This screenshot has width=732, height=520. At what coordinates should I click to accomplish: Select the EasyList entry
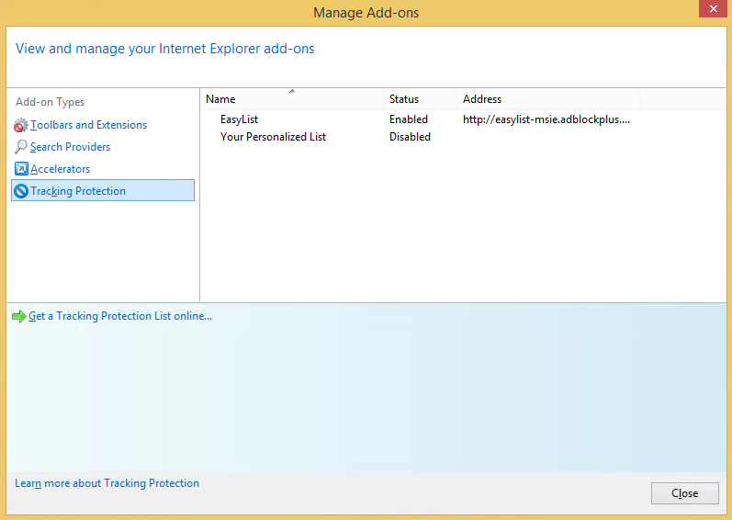[x=239, y=119]
